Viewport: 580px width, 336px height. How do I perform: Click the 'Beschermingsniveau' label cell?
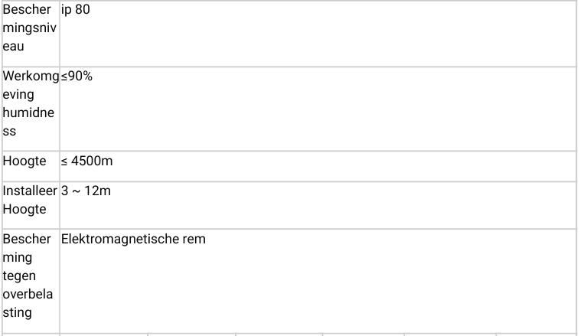30,28
